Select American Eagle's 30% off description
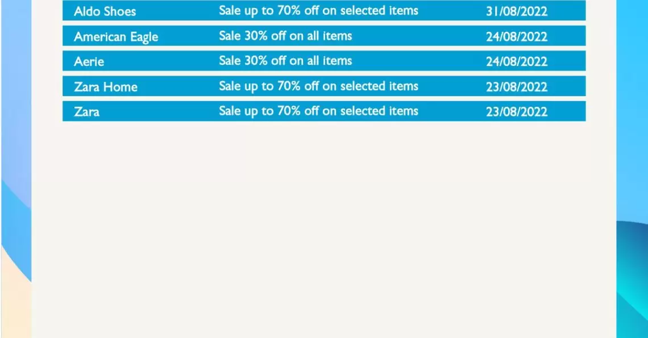648x338 pixels. (x=285, y=36)
